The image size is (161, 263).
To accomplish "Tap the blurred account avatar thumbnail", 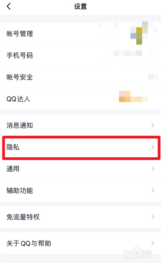I will (139, 33).
